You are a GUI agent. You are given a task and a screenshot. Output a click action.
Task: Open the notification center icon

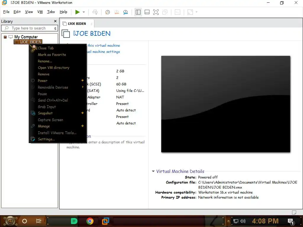(291, 221)
